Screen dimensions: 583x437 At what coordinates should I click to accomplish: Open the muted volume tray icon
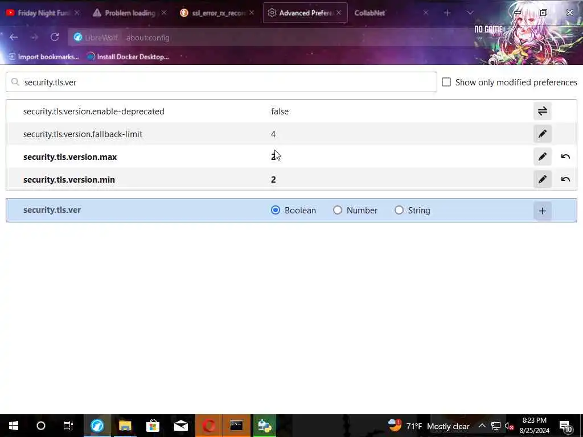[509, 426]
